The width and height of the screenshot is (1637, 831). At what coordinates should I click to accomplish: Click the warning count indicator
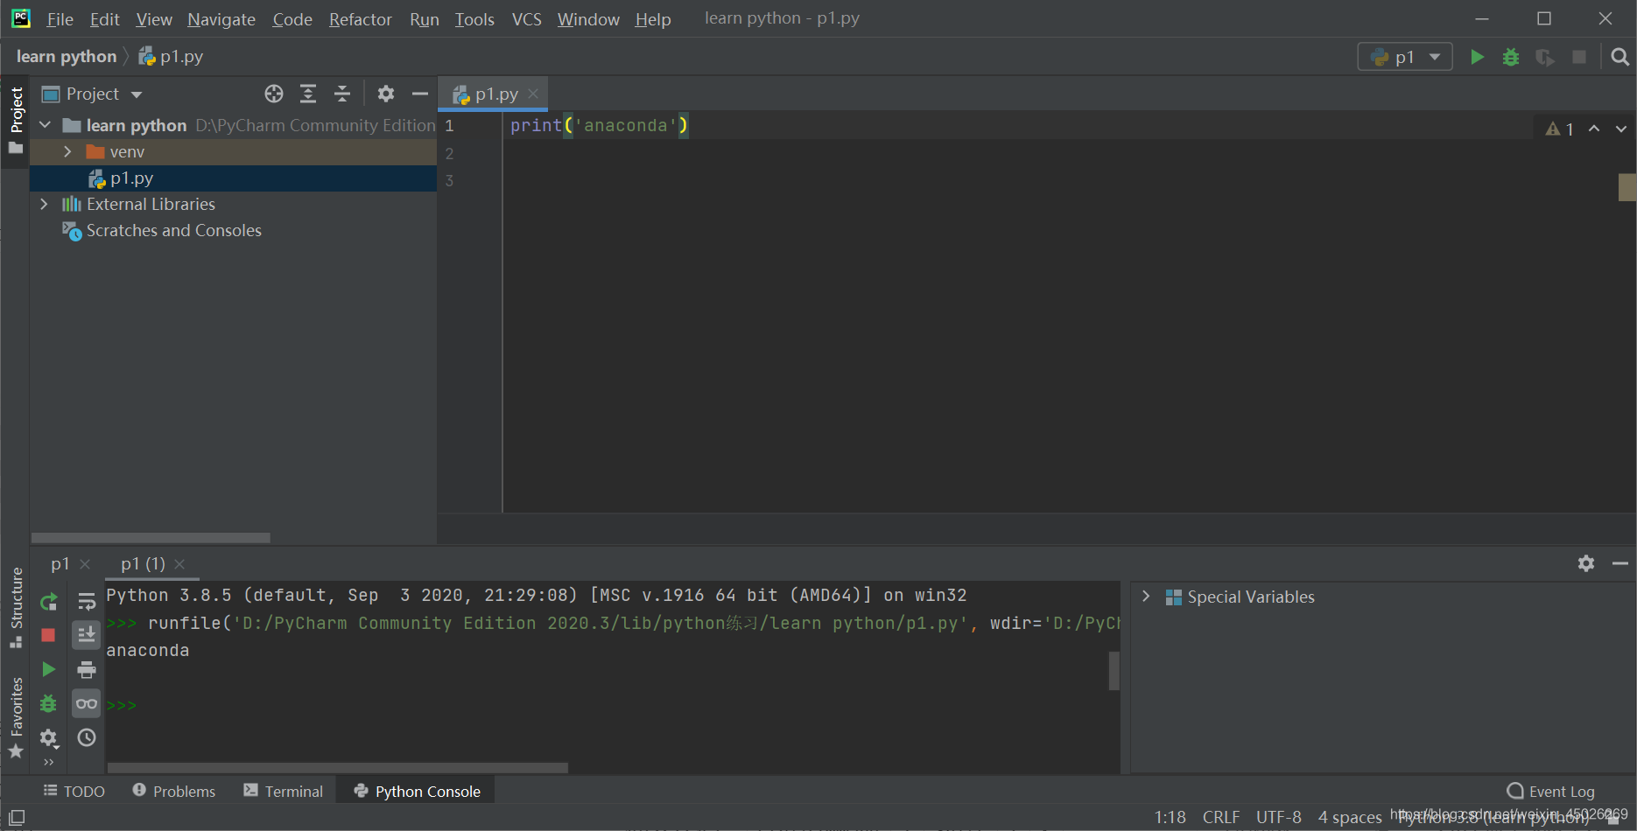1560,129
